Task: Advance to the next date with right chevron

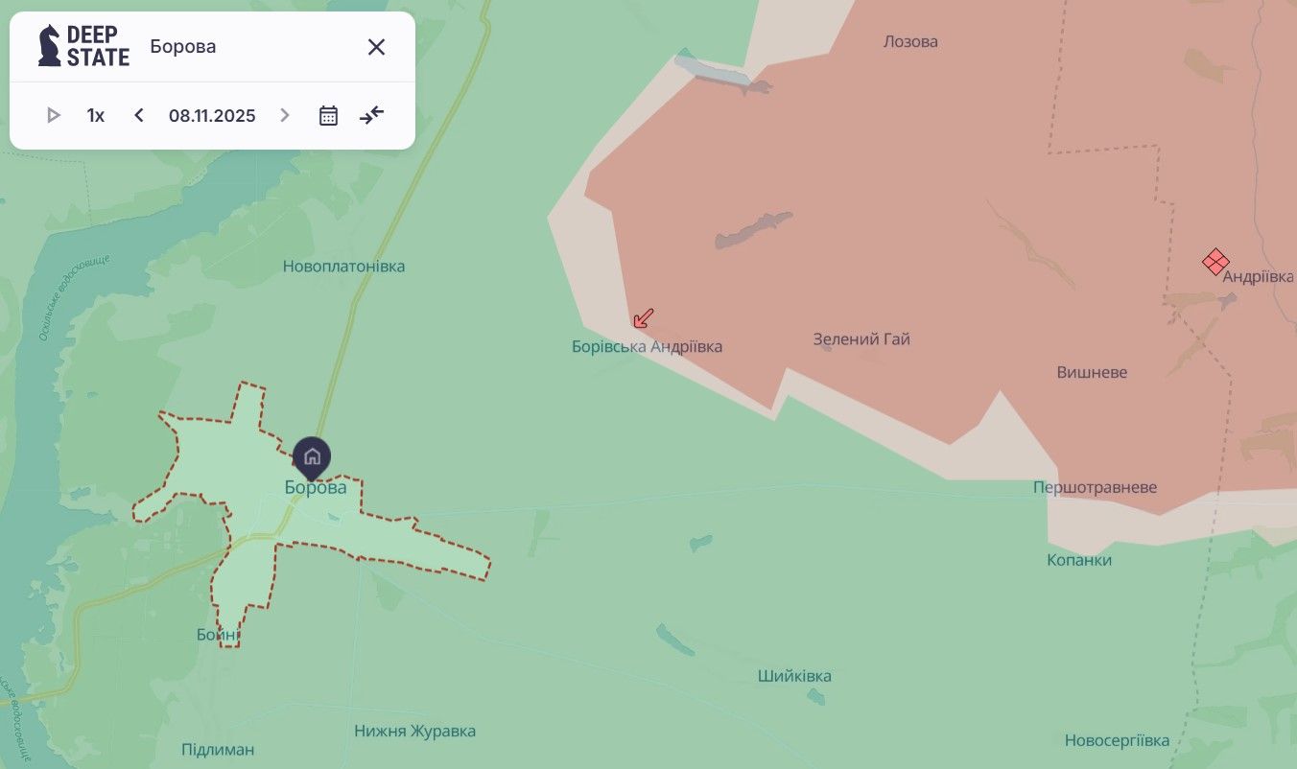Action: coord(284,116)
